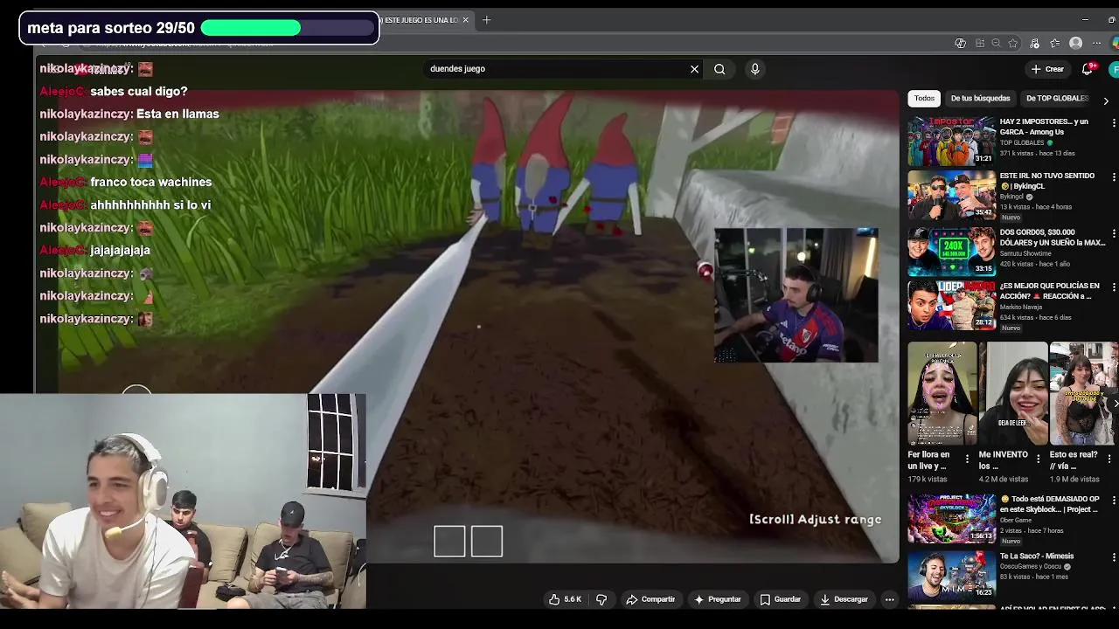Open options for 'ESTE IRL NO TUVO SENTIDO'
1119x629 pixels.
(1114, 177)
